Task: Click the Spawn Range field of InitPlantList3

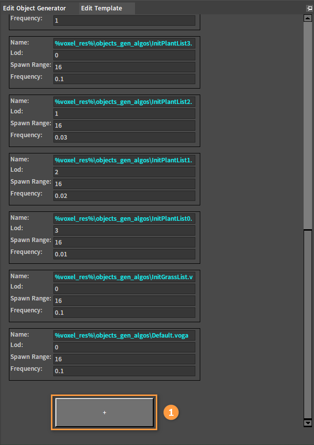Action: pos(124,67)
